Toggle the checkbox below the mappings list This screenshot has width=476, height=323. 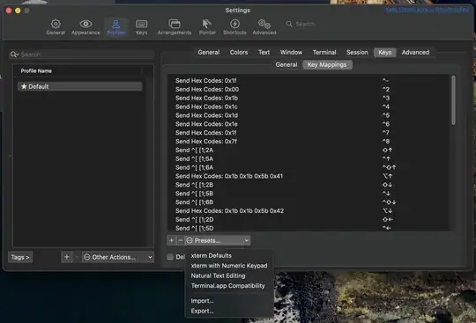pyautogui.click(x=170, y=257)
